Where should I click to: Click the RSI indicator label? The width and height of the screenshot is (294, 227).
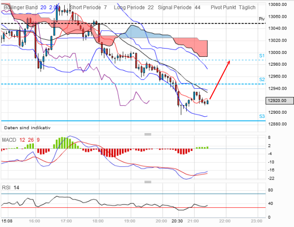tap(6, 188)
